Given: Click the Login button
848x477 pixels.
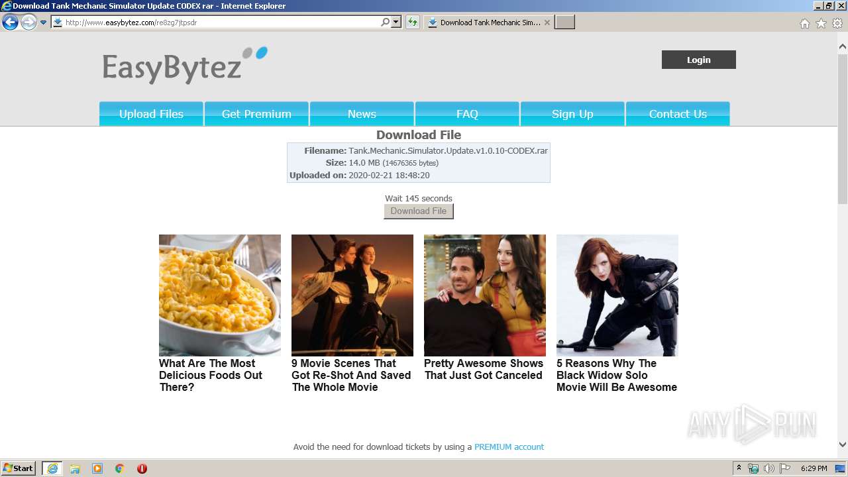Looking at the screenshot, I should [x=698, y=60].
